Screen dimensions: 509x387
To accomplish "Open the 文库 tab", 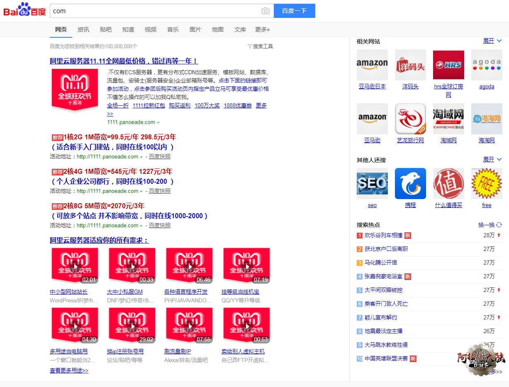I will pyautogui.click(x=240, y=29).
